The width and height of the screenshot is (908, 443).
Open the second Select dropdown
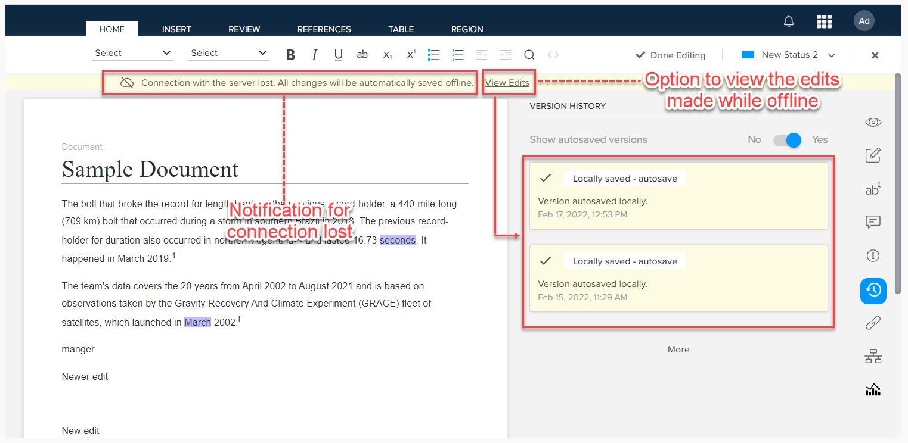pyautogui.click(x=230, y=53)
